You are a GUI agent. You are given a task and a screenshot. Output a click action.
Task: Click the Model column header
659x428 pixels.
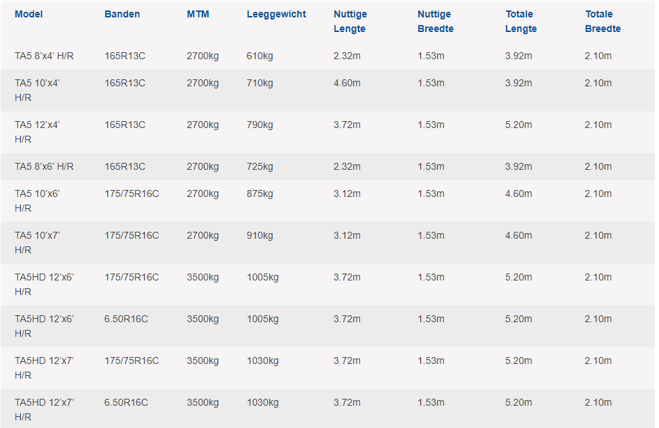[x=29, y=14]
